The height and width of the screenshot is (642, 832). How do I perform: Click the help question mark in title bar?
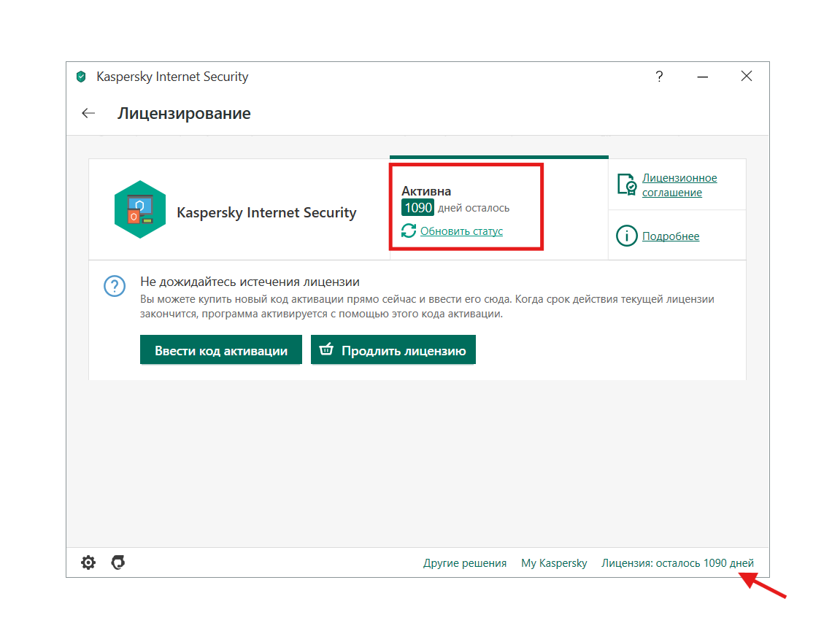[x=659, y=77]
